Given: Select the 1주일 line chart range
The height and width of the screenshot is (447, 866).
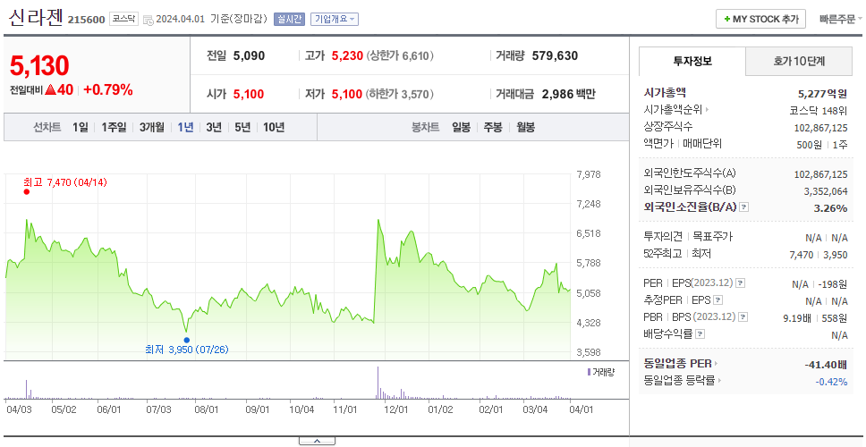Looking at the screenshot, I should (x=114, y=128).
